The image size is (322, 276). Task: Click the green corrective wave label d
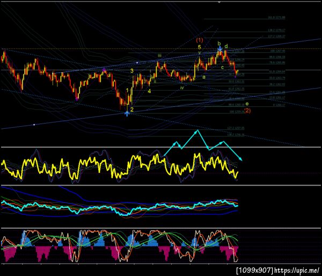pyautogui.click(x=226, y=46)
